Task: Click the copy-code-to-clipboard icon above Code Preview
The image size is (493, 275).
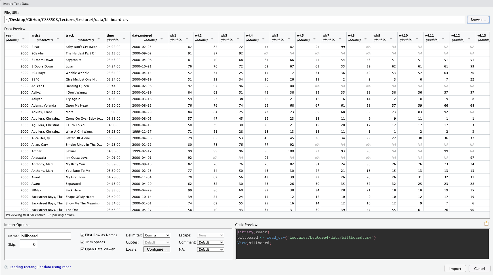Action: [486, 224]
